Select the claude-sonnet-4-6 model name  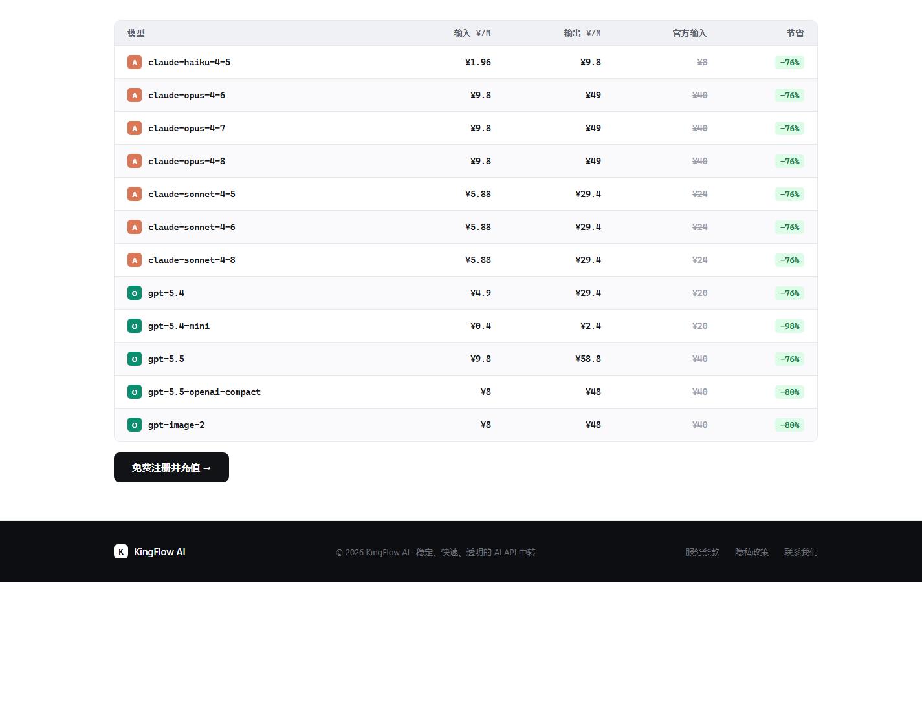192,227
